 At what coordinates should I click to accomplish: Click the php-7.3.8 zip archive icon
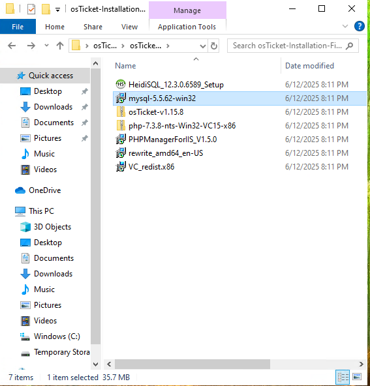[121, 126]
